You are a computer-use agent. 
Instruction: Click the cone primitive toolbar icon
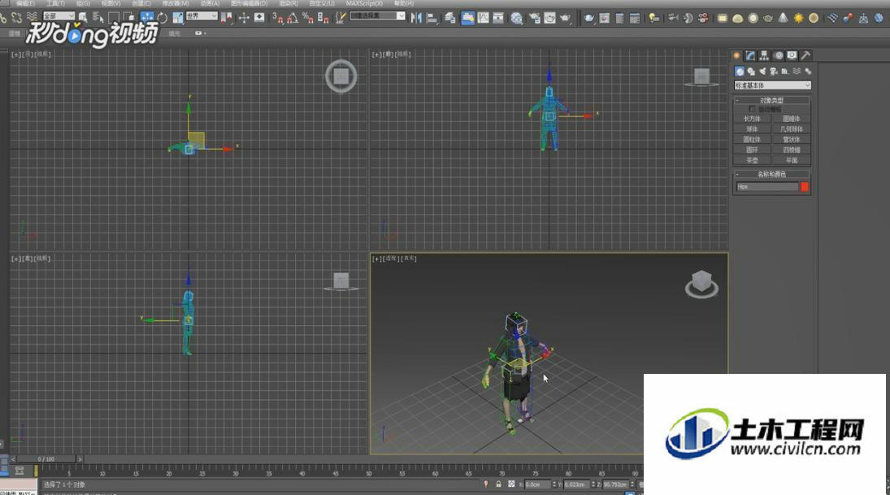pos(784,18)
